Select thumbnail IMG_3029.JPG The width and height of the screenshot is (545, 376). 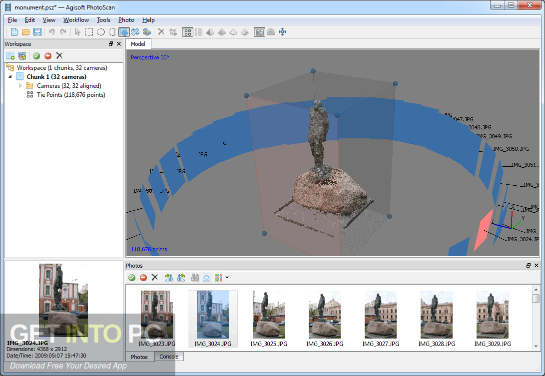pos(493,319)
